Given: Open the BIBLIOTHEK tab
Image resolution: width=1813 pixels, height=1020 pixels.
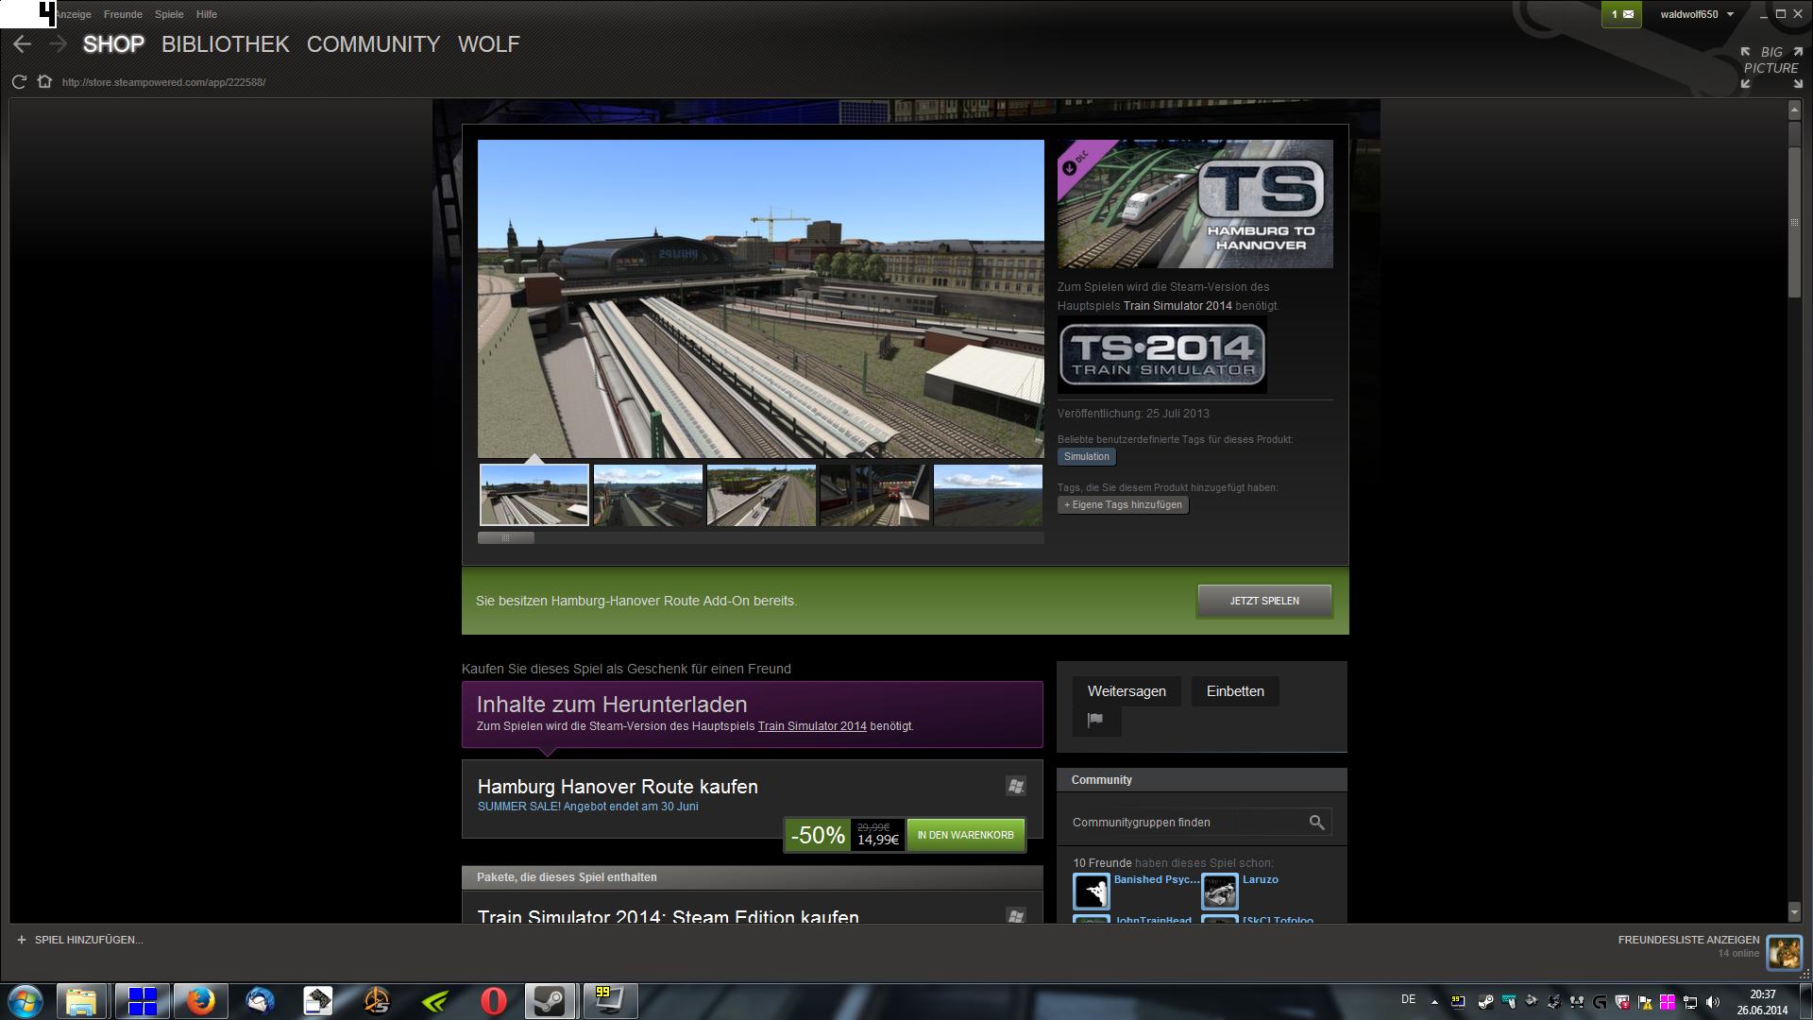Looking at the screenshot, I should tap(225, 44).
